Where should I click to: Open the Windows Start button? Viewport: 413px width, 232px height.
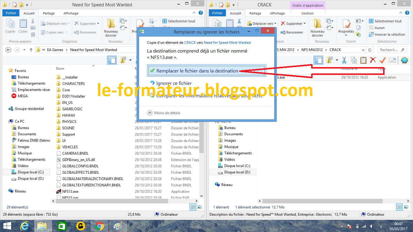click(7, 226)
